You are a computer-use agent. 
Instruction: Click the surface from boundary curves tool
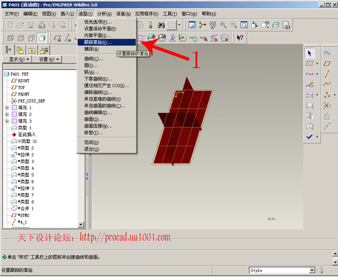pos(309,95)
